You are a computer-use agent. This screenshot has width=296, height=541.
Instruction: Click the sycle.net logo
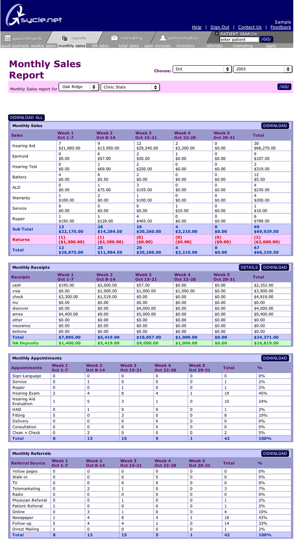click(34, 17)
